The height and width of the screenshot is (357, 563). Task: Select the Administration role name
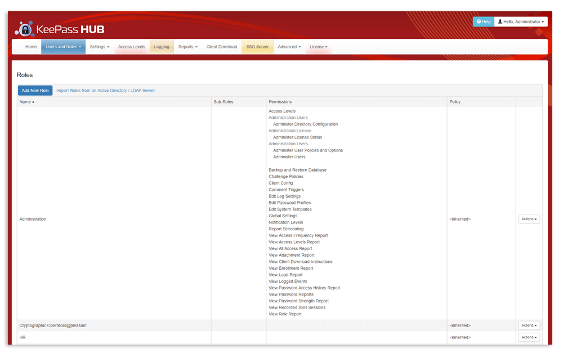tap(33, 219)
